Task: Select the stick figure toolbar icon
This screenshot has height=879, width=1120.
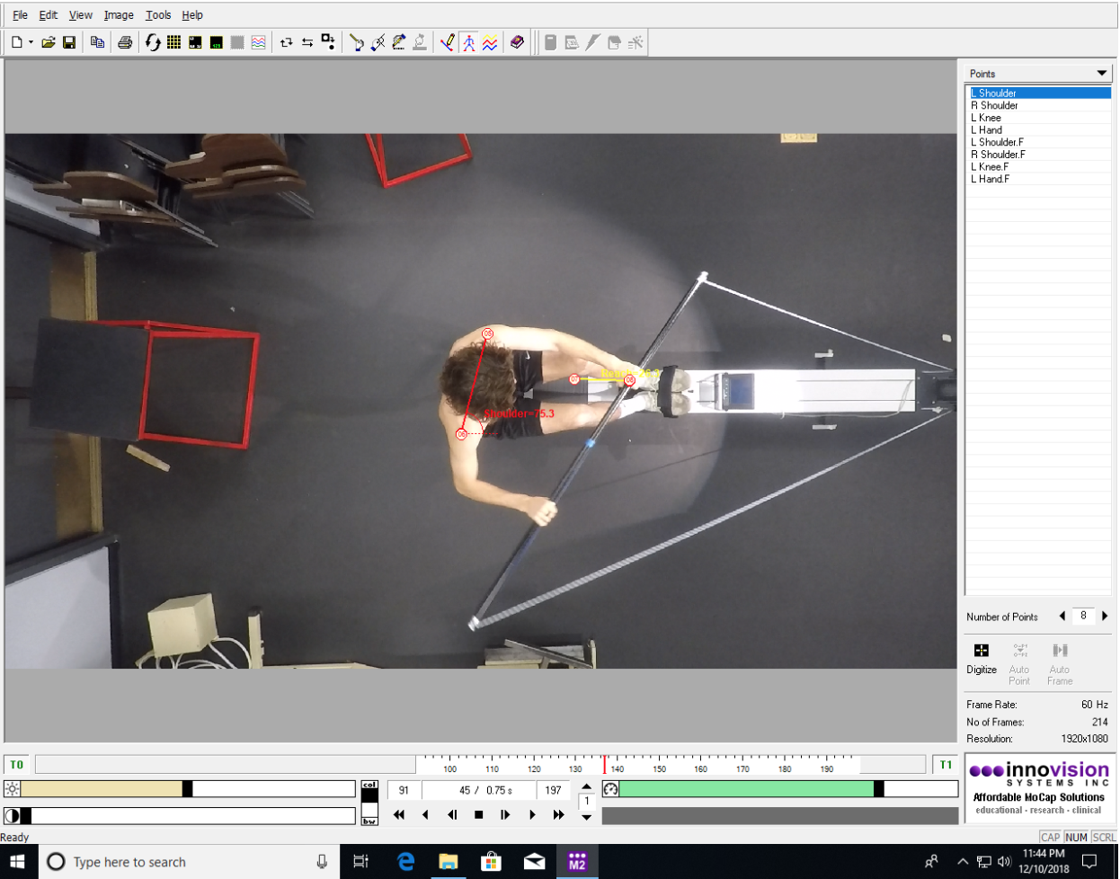Action: pyautogui.click(x=468, y=42)
